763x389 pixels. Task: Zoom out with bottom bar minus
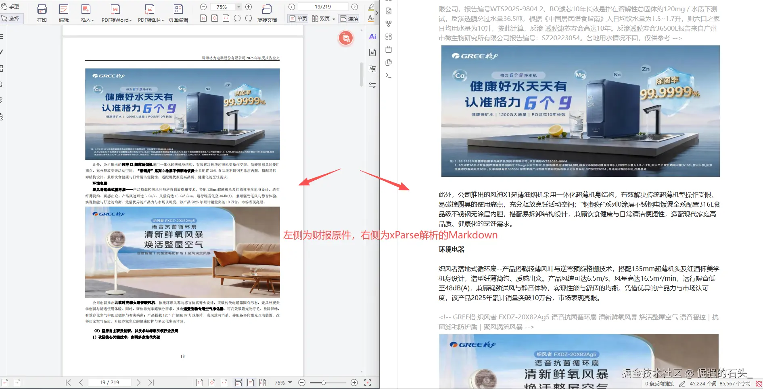point(302,383)
